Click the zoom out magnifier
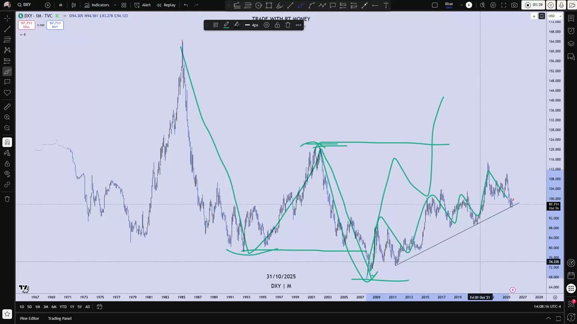This screenshot has width=577, height=324. (x=7, y=128)
